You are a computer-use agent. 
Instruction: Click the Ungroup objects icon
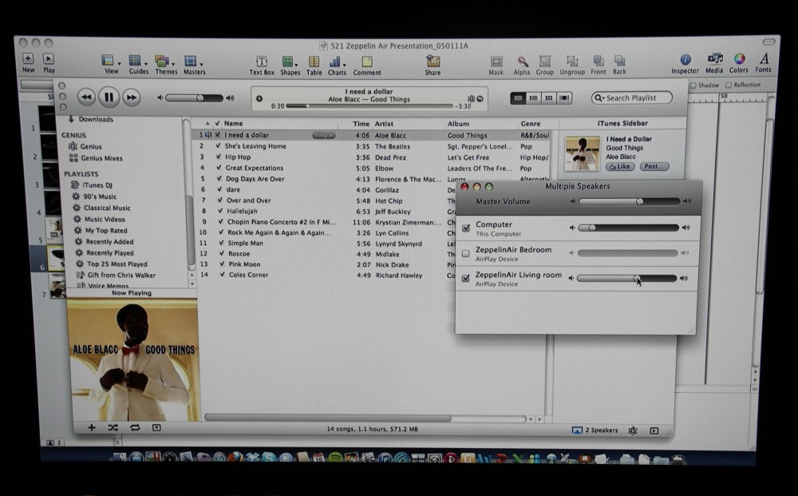coord(572,62)
